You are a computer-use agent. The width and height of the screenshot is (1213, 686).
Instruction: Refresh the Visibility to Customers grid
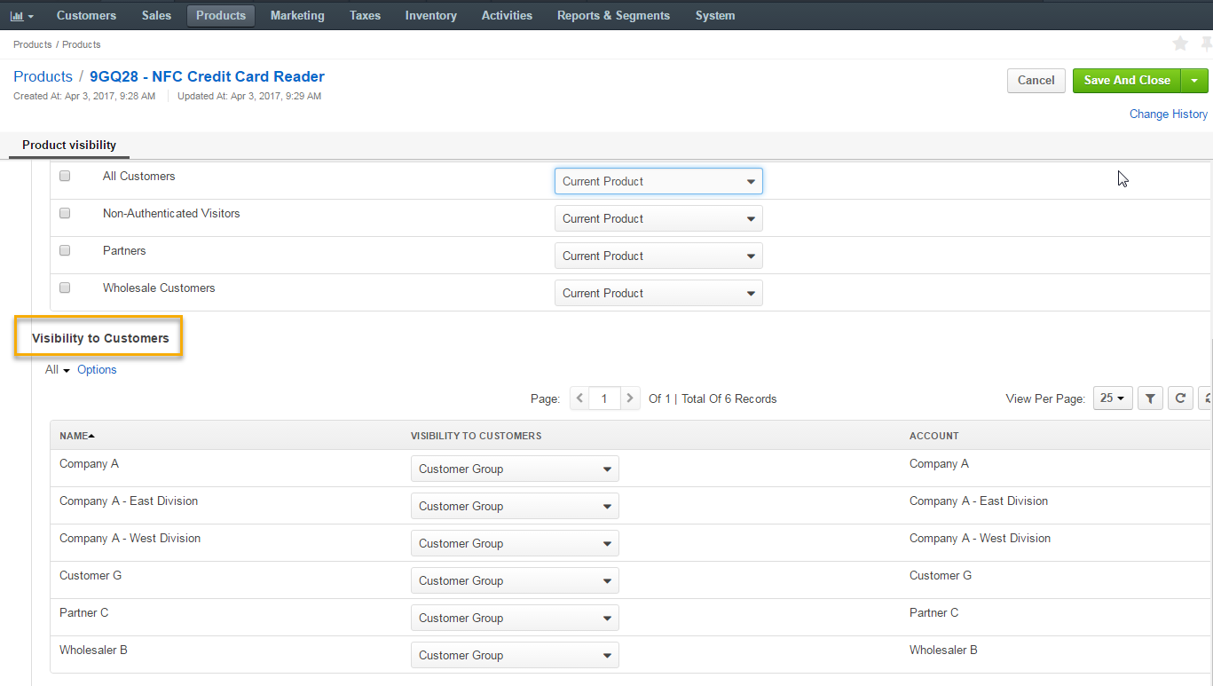click(1180, 398)
